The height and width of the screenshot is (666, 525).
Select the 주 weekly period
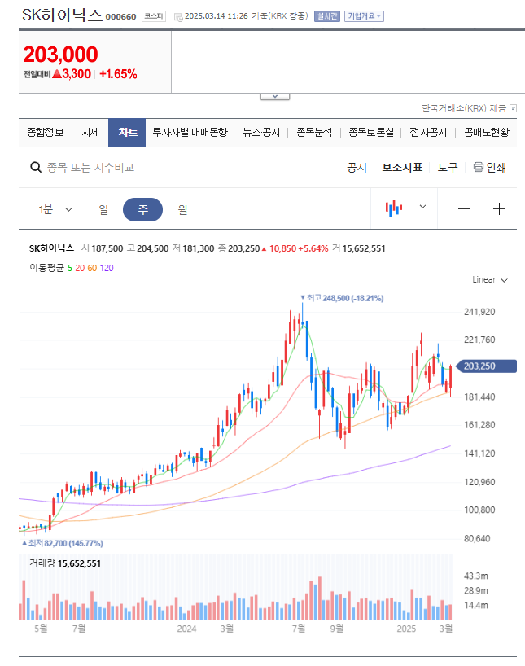142,209
